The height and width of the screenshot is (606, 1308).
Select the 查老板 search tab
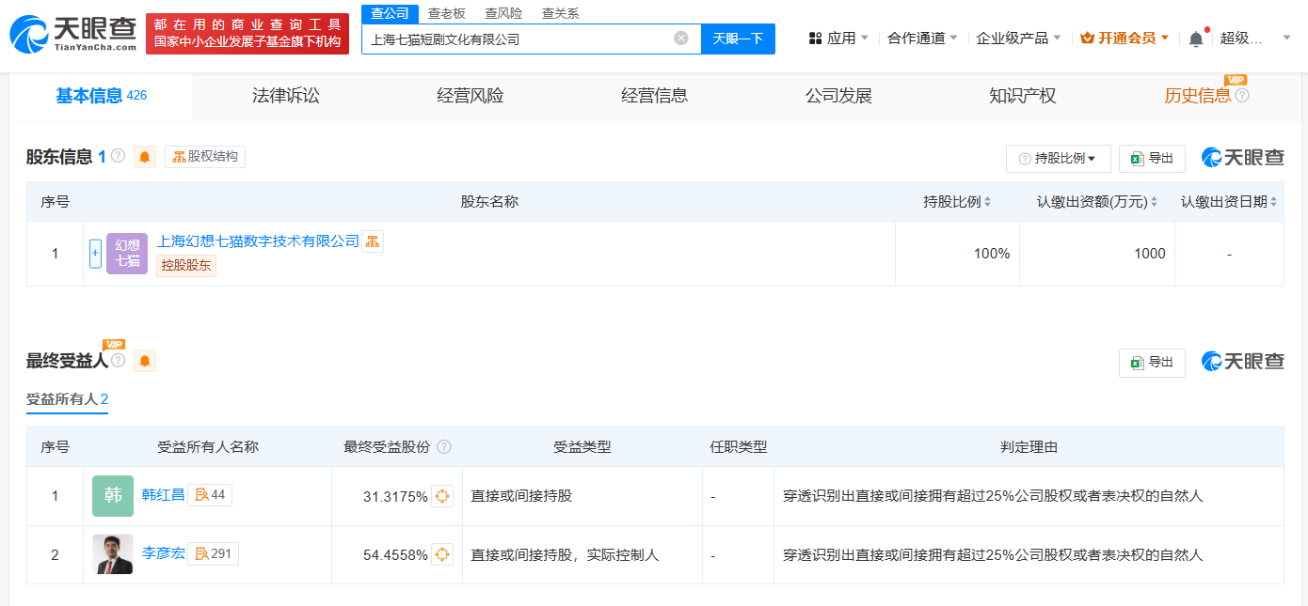tap(446, 13)
